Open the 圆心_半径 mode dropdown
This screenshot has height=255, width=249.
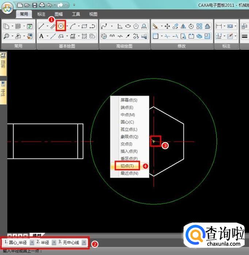[x=32, y=242]
